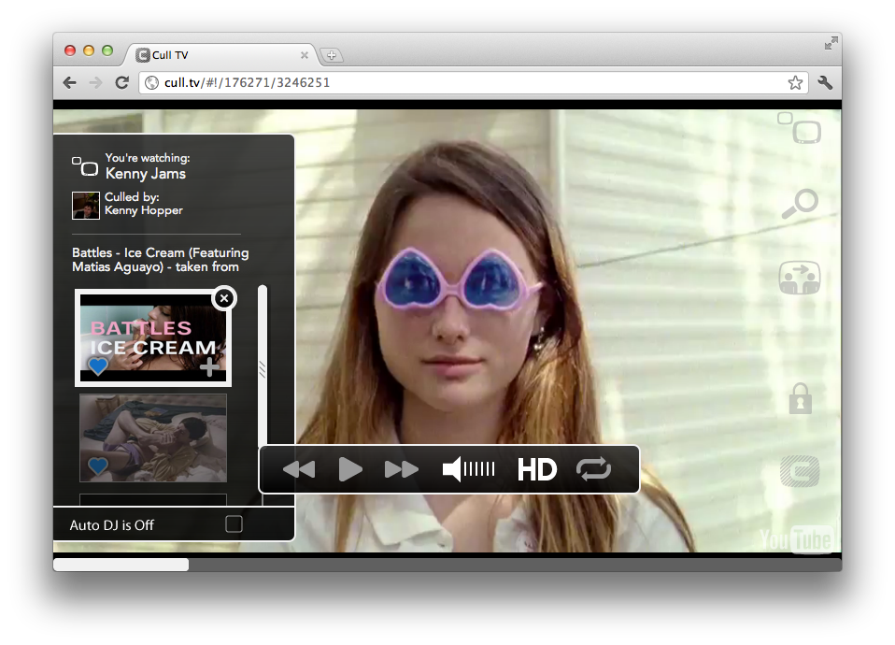Open the Kenny Jams channel title
The height and width of the screenshot is (645, 895).
146,174
